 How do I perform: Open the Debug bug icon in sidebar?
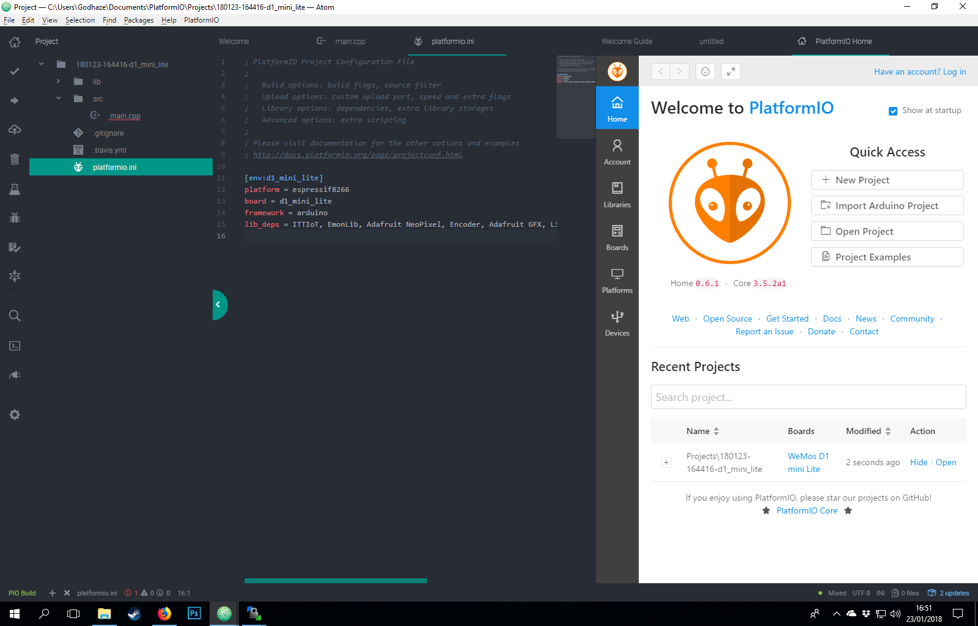(15, 218)
